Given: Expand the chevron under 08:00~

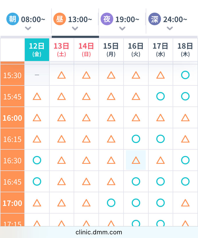Looking at the screenshot, I should pyautogui.click(x=28, y=28).
